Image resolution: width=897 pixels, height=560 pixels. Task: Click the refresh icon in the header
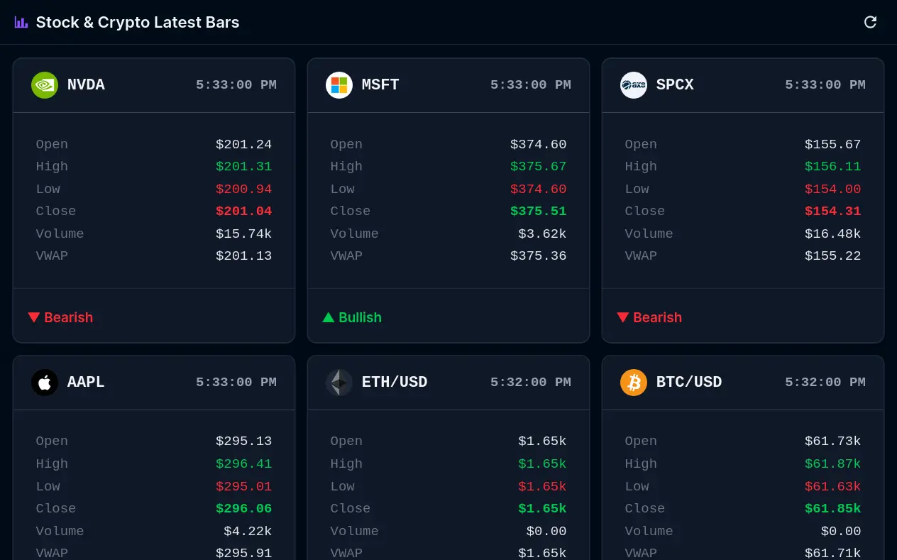(x=870, y=22)
